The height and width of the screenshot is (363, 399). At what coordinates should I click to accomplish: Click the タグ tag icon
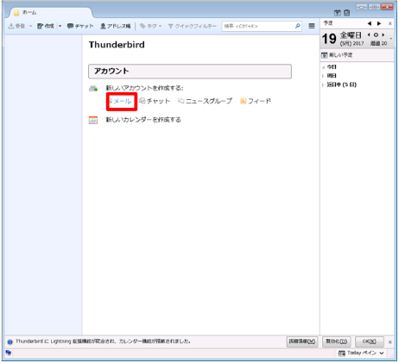(142, 26)
